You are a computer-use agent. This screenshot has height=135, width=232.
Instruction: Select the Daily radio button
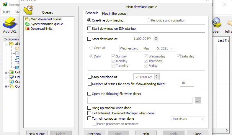click(x=91, y=56)
